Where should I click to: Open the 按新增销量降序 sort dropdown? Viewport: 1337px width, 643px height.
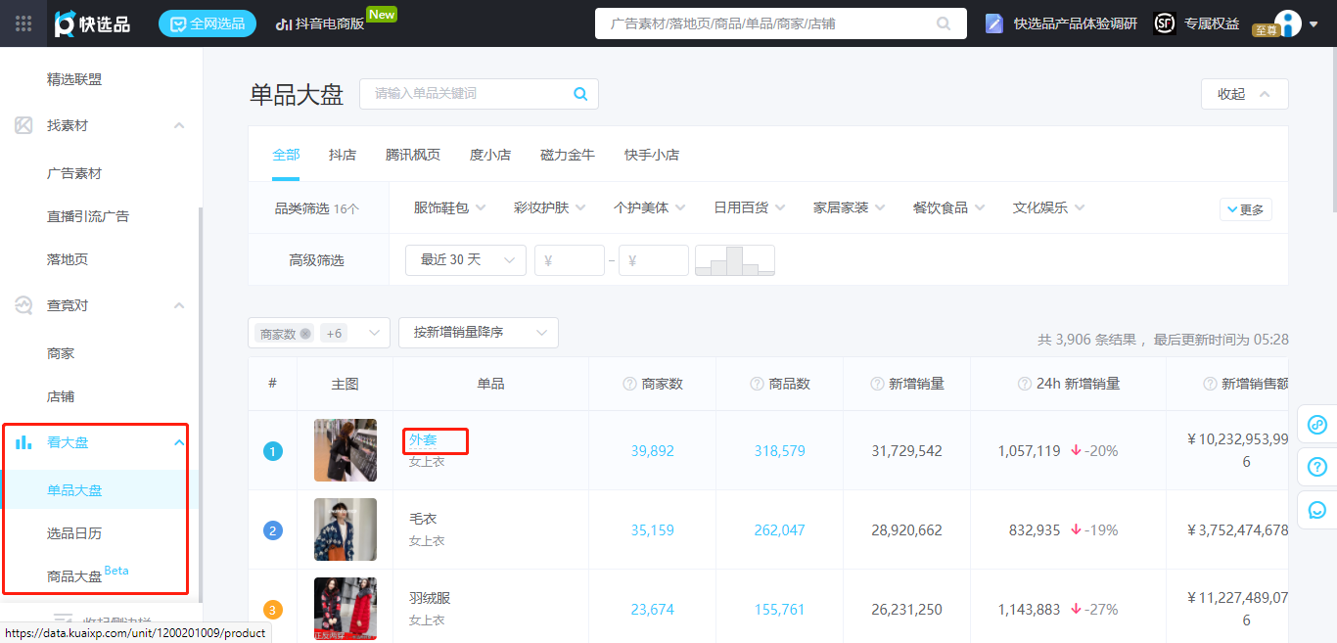pyautogui.click(x=479, y=333)
